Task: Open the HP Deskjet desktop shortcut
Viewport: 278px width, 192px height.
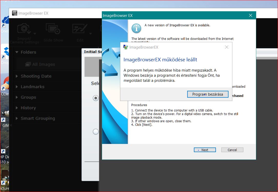Action: [5, 152]
